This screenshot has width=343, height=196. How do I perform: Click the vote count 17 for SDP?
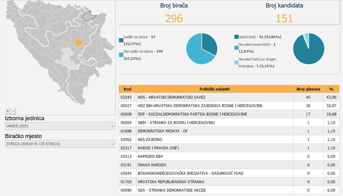(308, 114)
